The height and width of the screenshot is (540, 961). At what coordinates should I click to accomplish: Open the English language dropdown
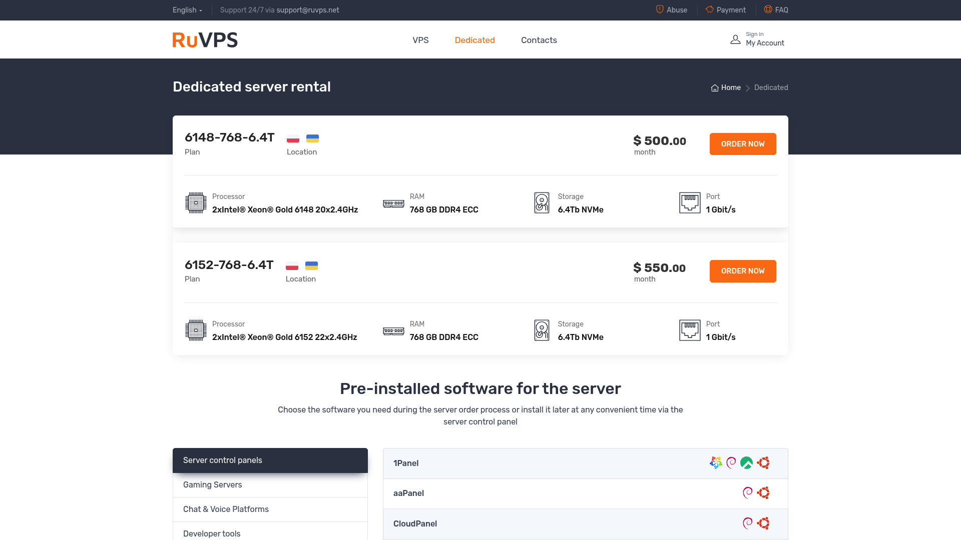pyautogui.click(x=187, y=10)
